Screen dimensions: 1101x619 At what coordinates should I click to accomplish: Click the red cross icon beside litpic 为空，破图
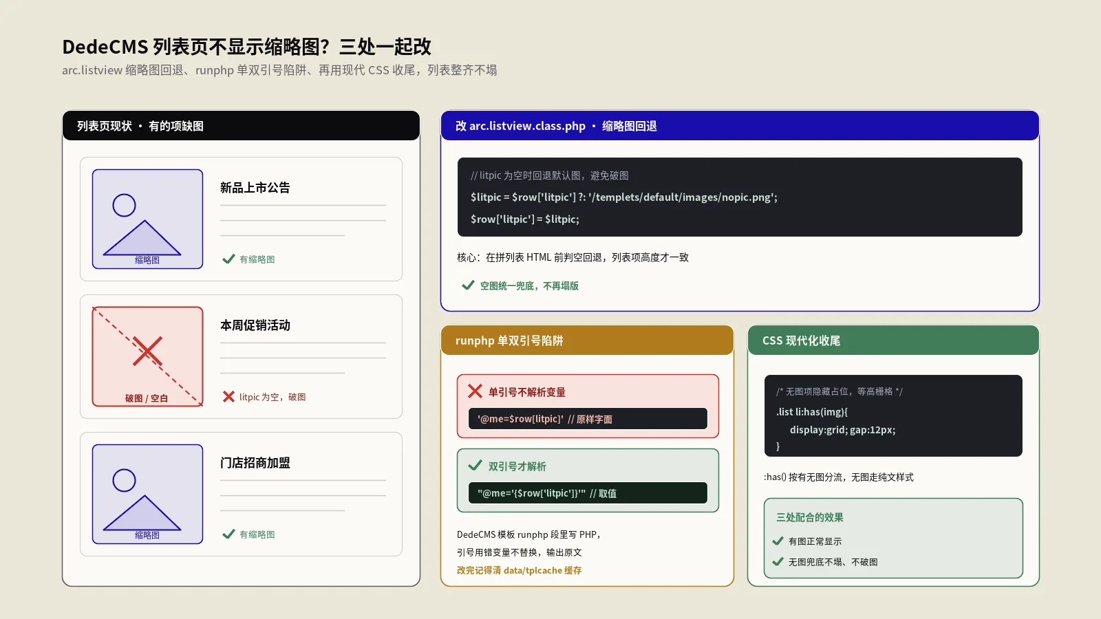228,397
